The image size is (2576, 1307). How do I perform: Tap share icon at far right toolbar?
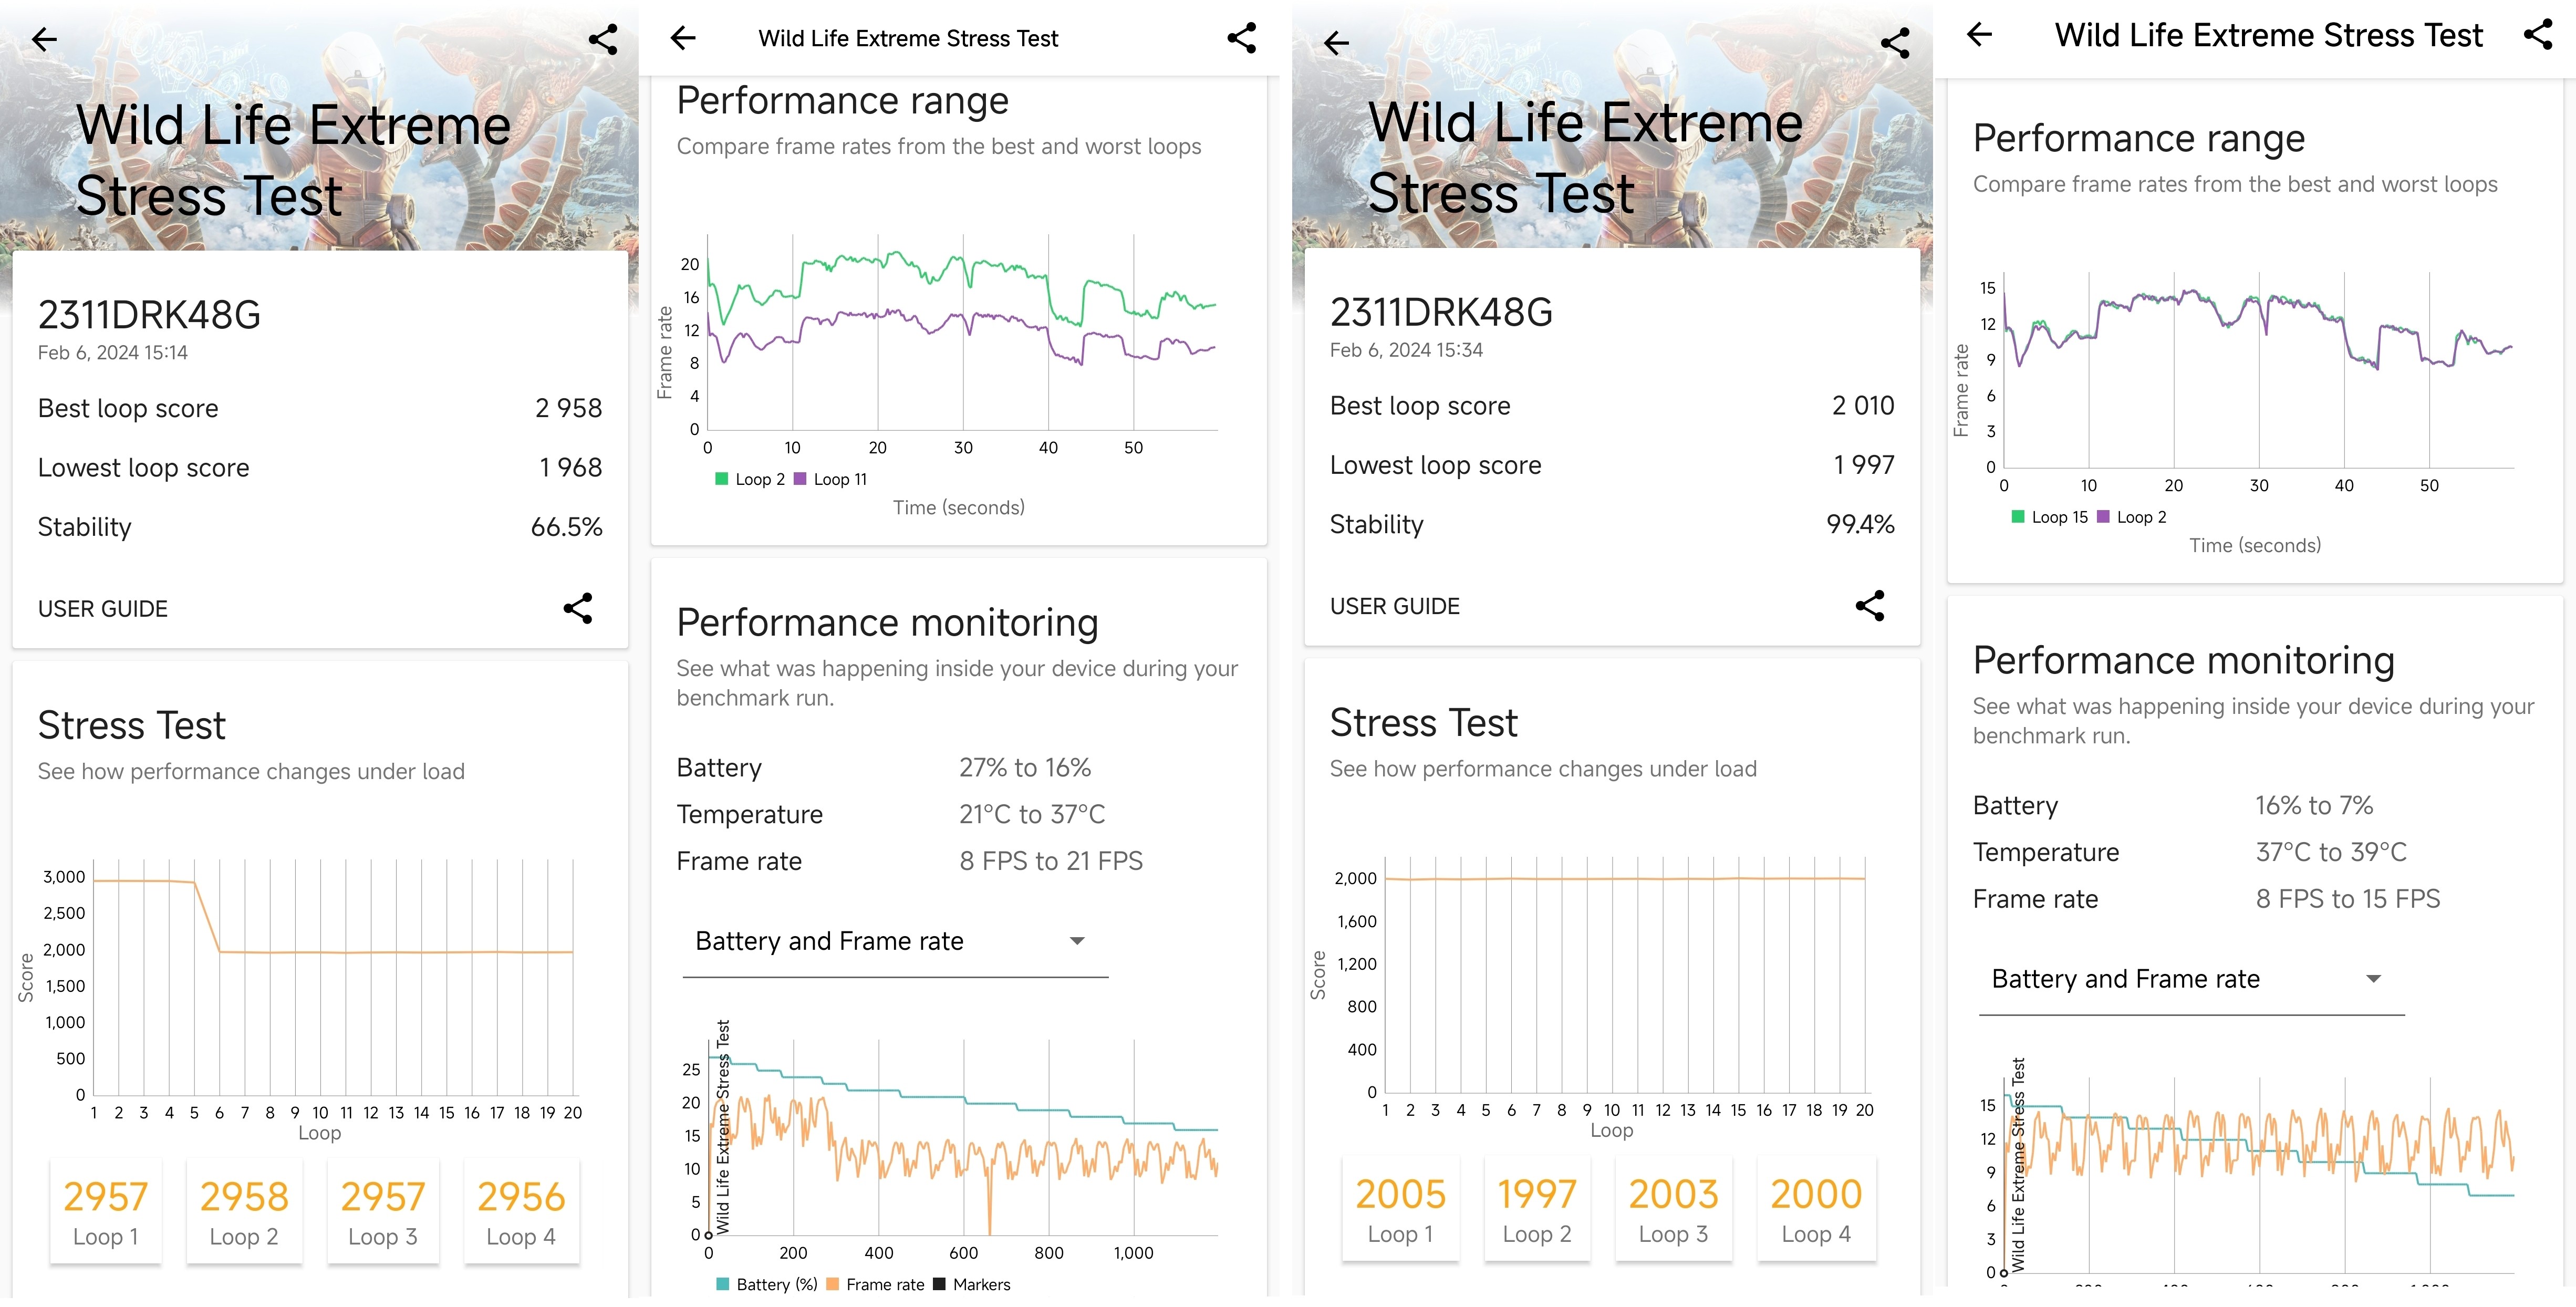(x=2538, y=35)
